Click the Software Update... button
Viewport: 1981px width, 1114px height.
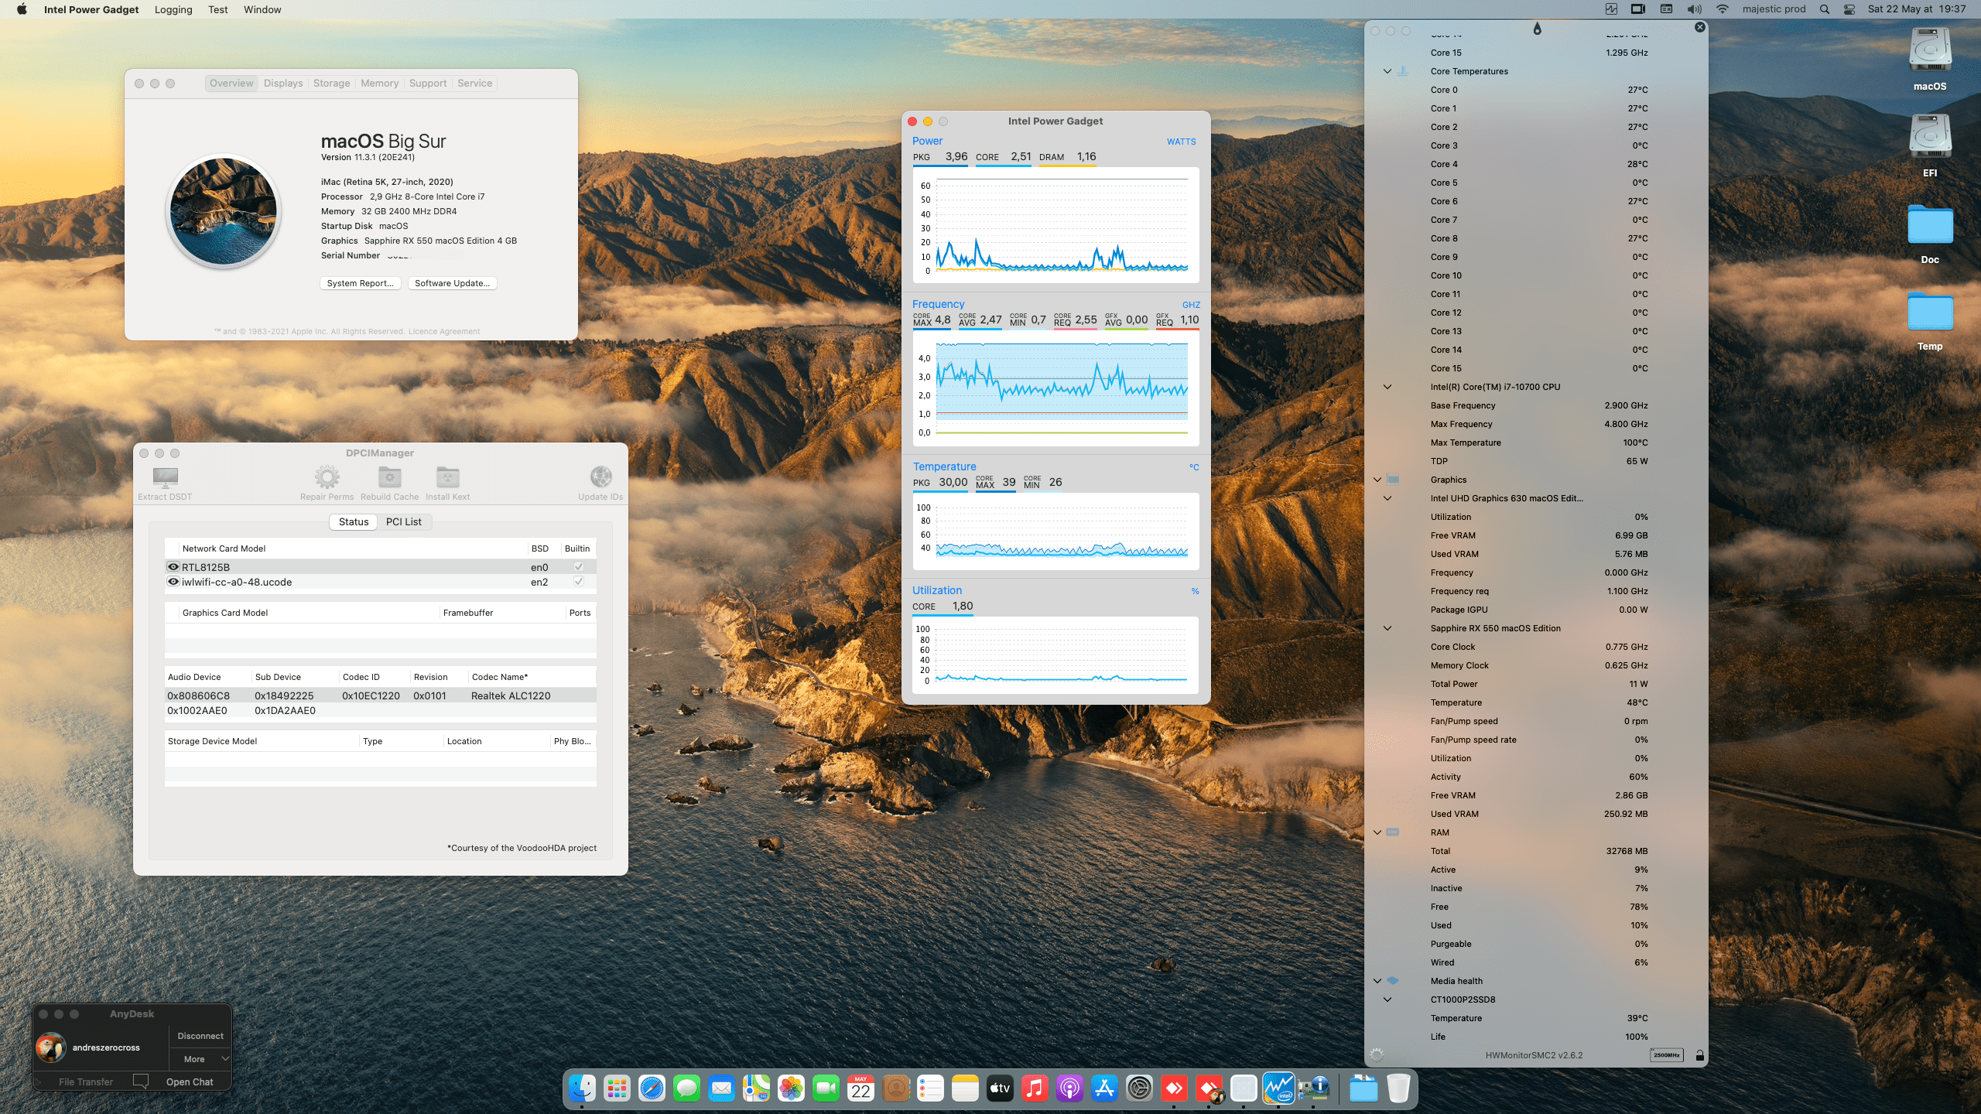click(452, 283)
